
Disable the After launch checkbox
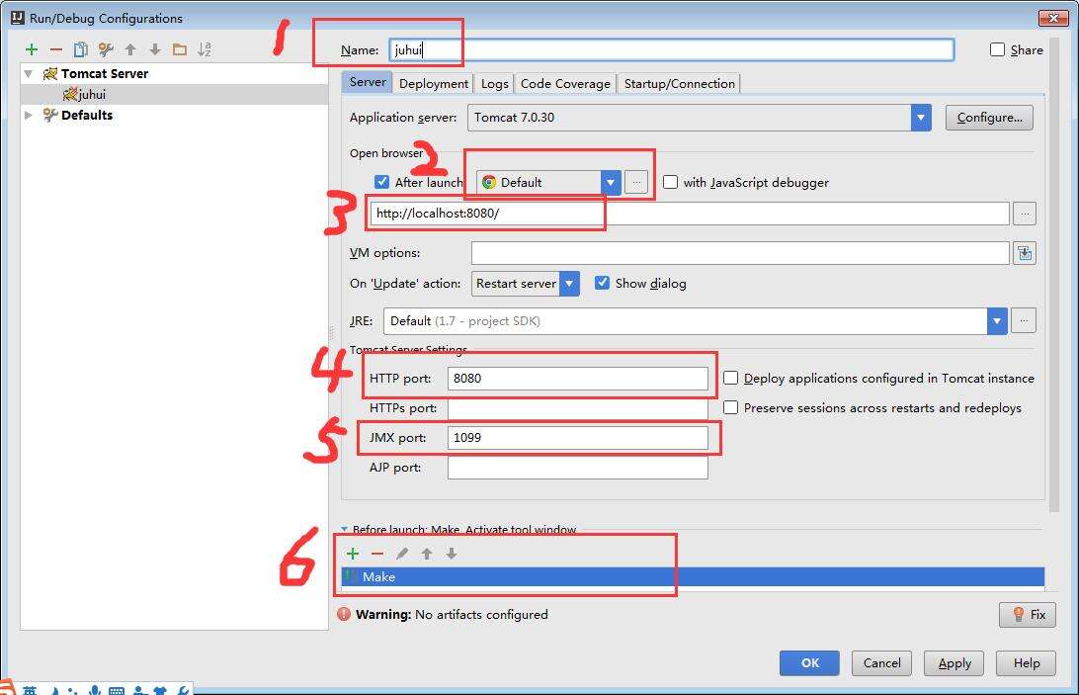pyautogui.click(x=382, y=182)
